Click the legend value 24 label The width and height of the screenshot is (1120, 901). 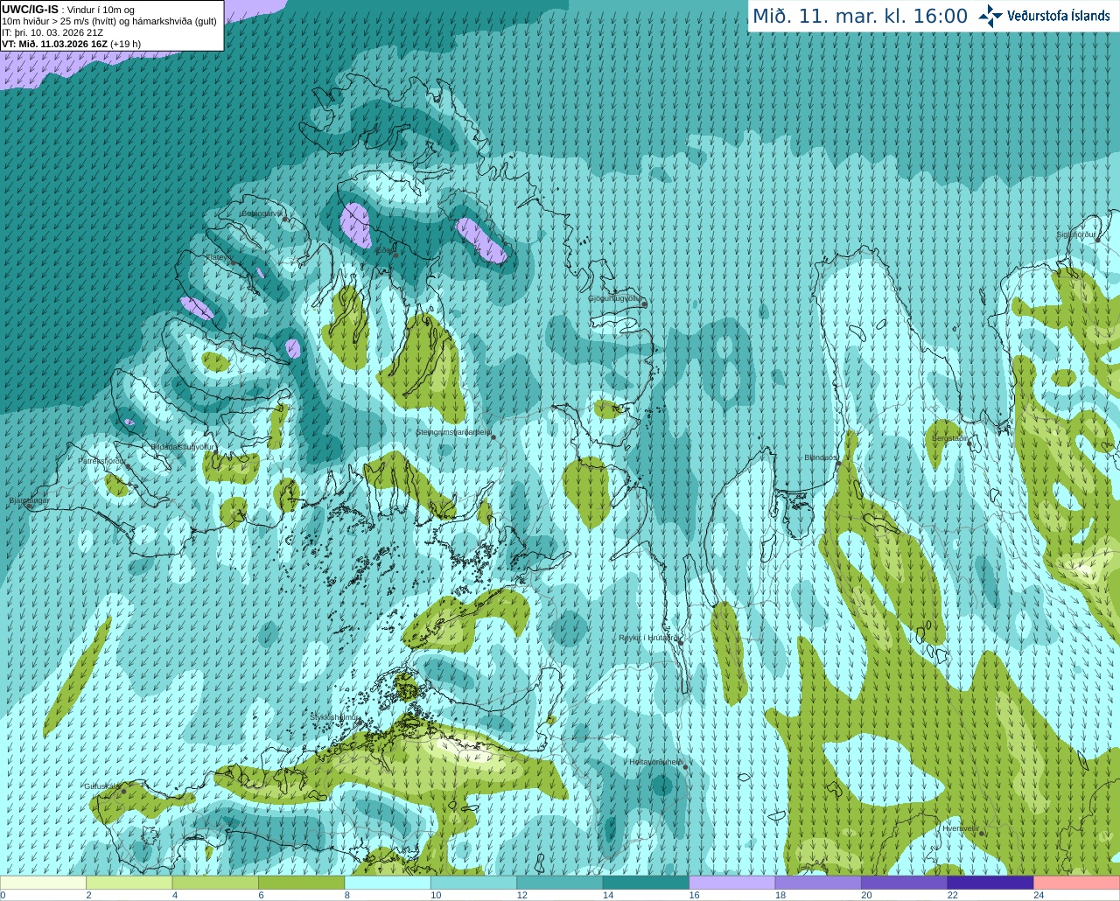pos(1039,895)
